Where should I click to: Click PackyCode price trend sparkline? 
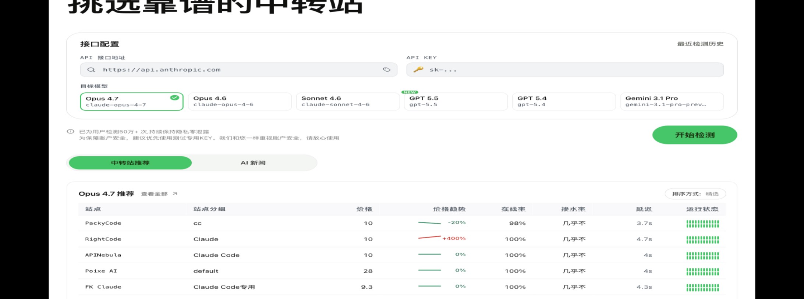(429, 223)
